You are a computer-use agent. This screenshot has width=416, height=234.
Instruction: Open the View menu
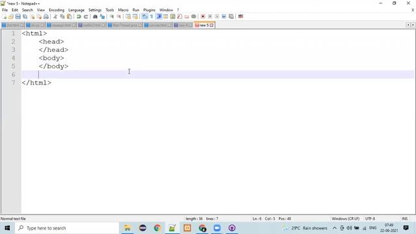[x=41, y=10]
